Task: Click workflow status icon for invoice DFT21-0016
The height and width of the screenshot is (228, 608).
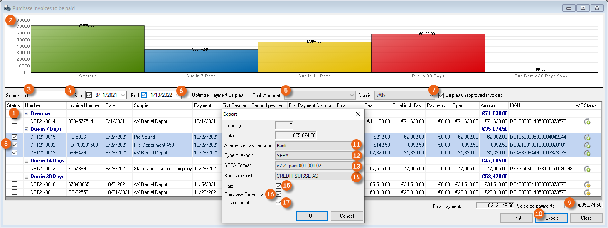Action: [587, 184]
